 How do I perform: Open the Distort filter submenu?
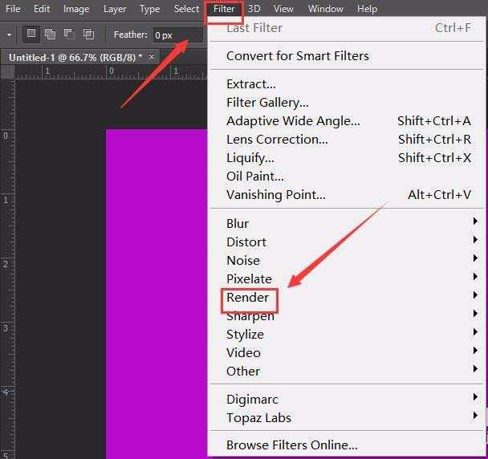pyautogui.click(x=246, y=242)
